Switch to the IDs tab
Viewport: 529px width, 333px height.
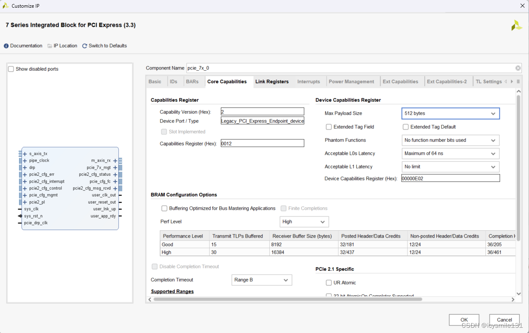pyautogui.click(x=174, y=82)
